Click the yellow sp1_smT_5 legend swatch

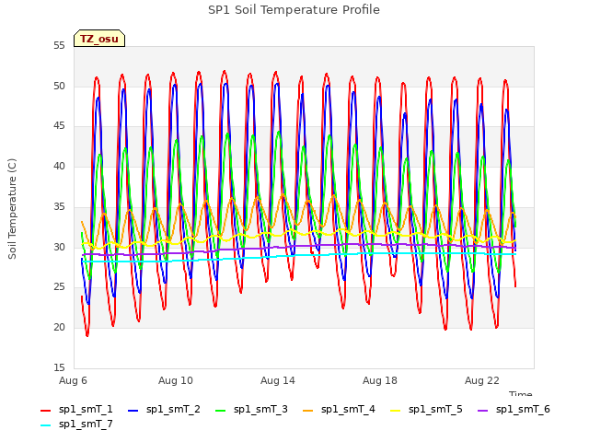pos(396,411)
